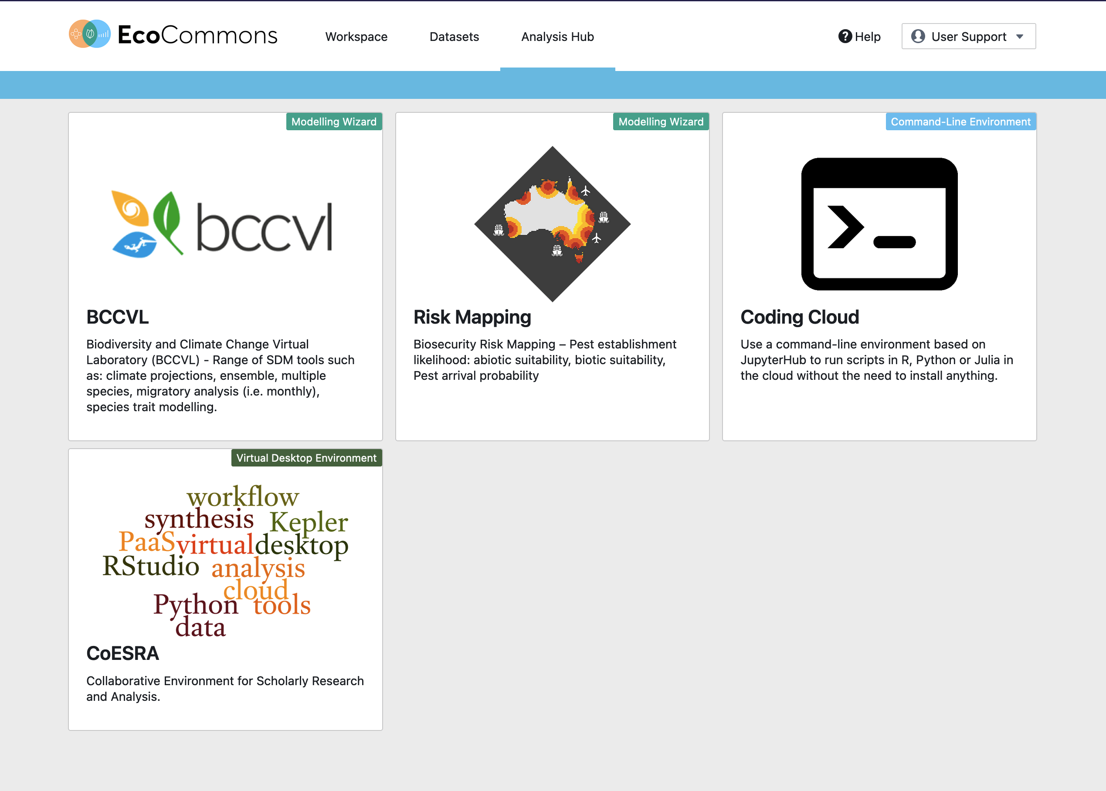Click the EcoCommons wordmark text
Screen dimensions: 1106x791
197,35
